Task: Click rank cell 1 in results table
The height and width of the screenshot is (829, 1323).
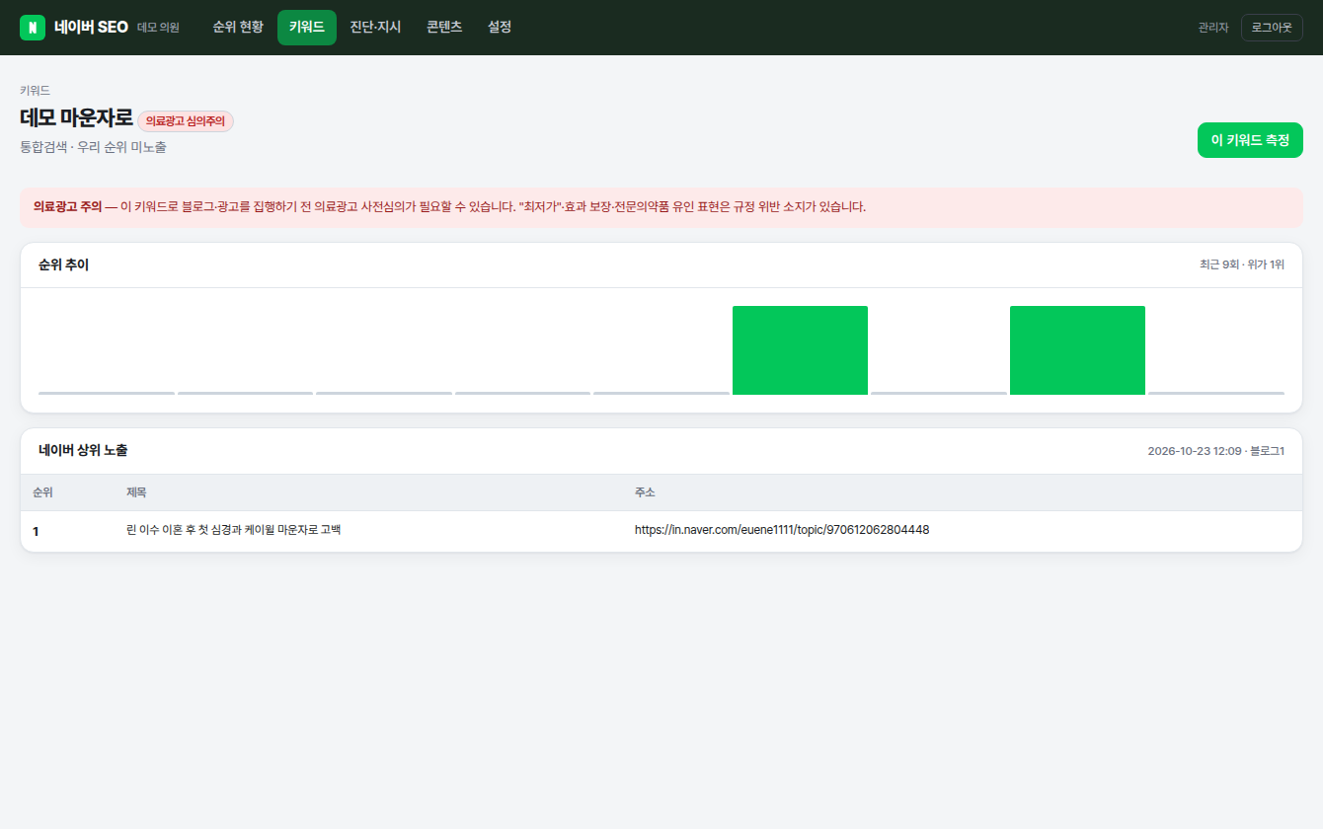Action: [36, 531]
